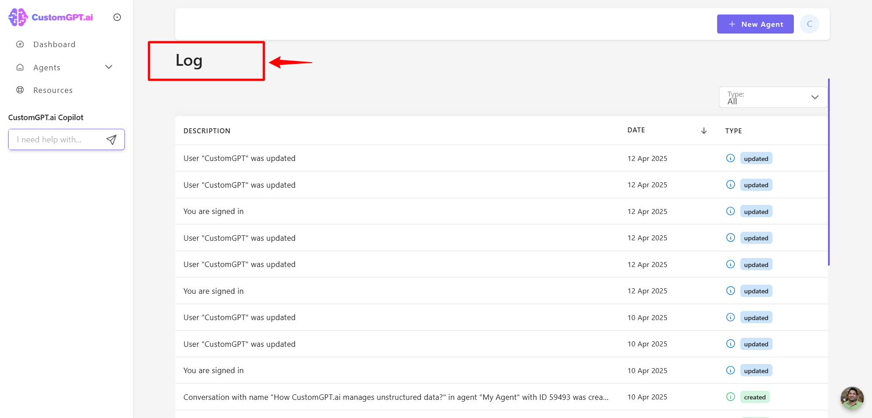Click 'updated' badge in the first log row

(756, 159)
